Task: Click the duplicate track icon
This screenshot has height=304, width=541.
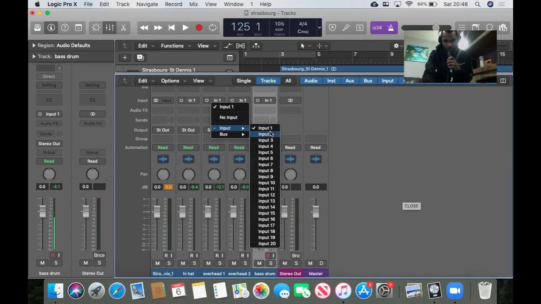Action: coord(140,57)
